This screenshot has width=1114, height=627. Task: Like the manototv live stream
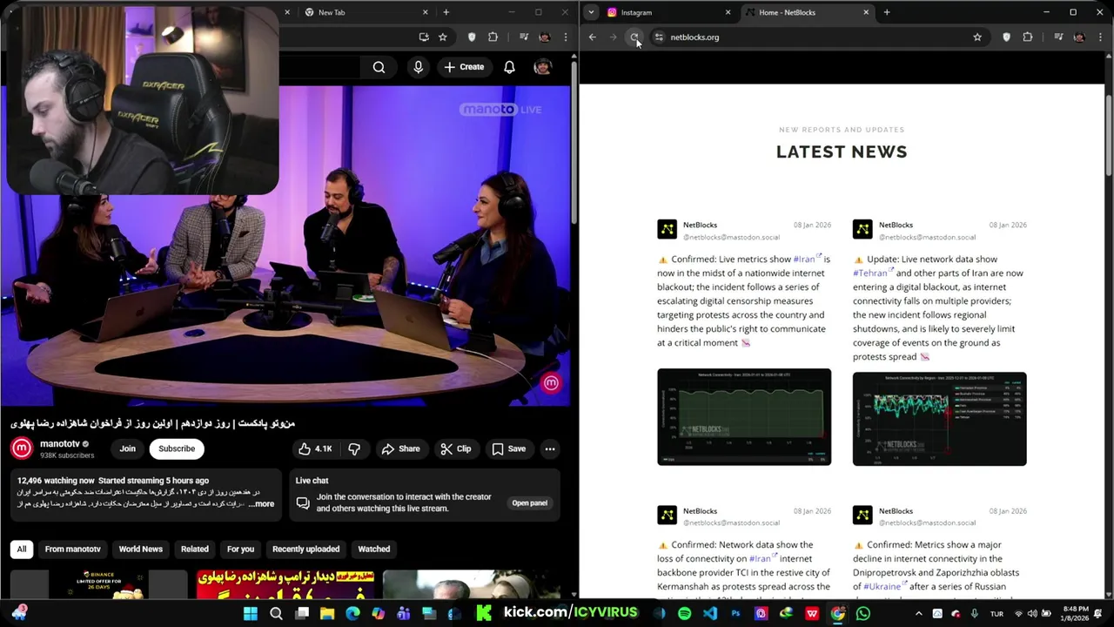[x=315, y=448]
